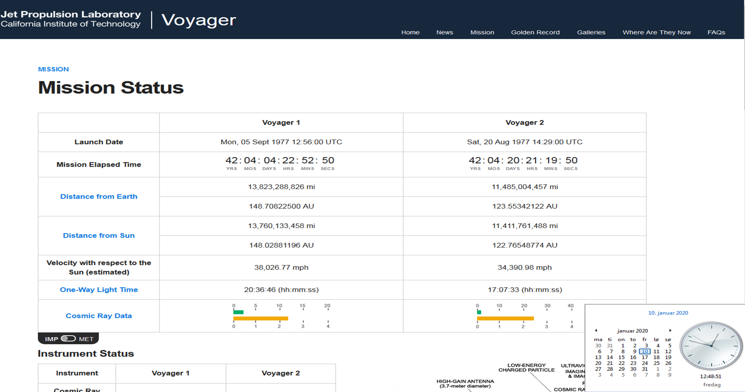The height and width of the screenshot is (392, 745).
Task: Open the FAQs page
Action: (716, 32)
